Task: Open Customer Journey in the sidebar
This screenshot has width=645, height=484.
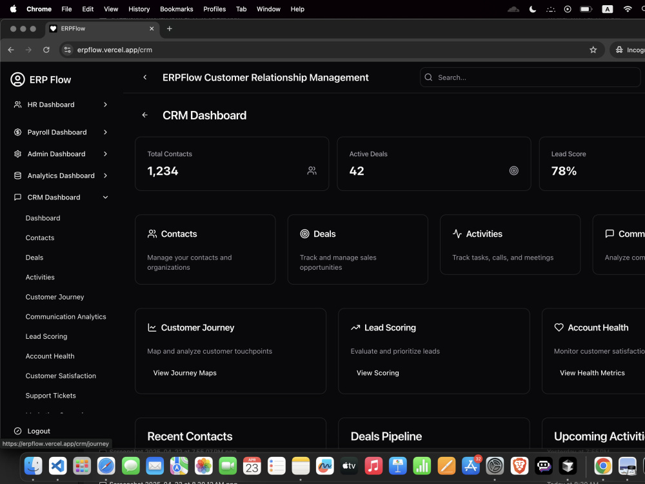Action: coord(55,297)
